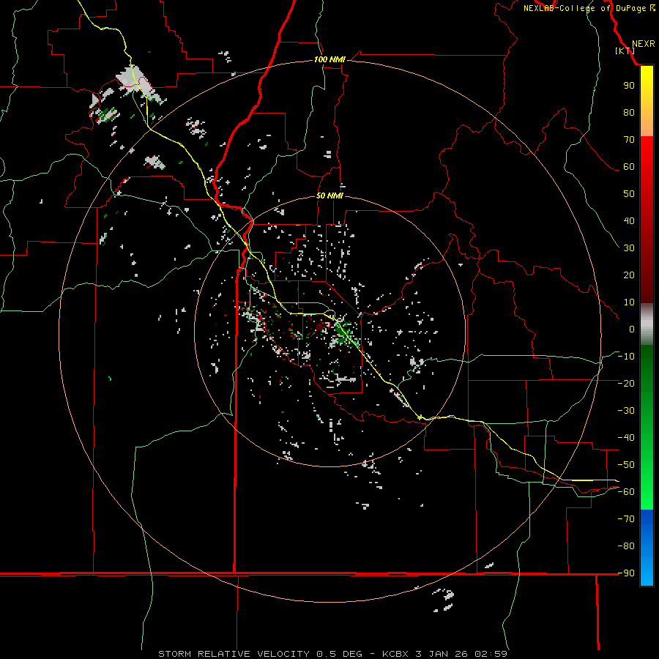Select the positive 80 scale value
Screen dimensions: 659x659
629,113
